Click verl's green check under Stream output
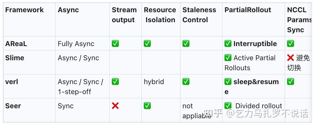 (x=115, y=82)
